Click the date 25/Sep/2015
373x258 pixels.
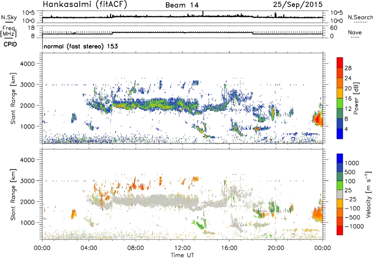point(298,4)
